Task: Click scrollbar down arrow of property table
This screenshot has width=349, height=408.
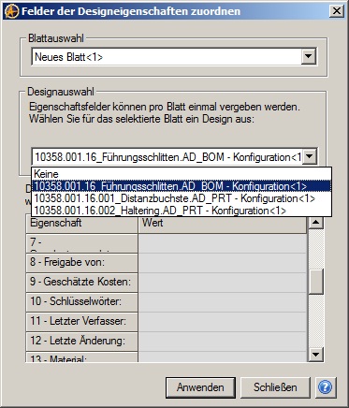Action: [316, 355]
